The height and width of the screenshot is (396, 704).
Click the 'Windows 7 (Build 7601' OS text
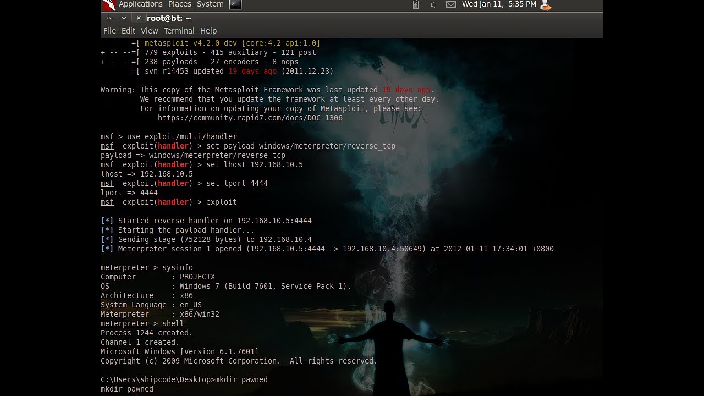pyautogui.click(x=265, y=286)
